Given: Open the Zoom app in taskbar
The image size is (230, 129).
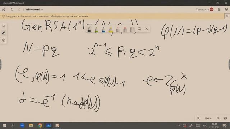Looking at the screenshot, I should [x=22, y=125].
